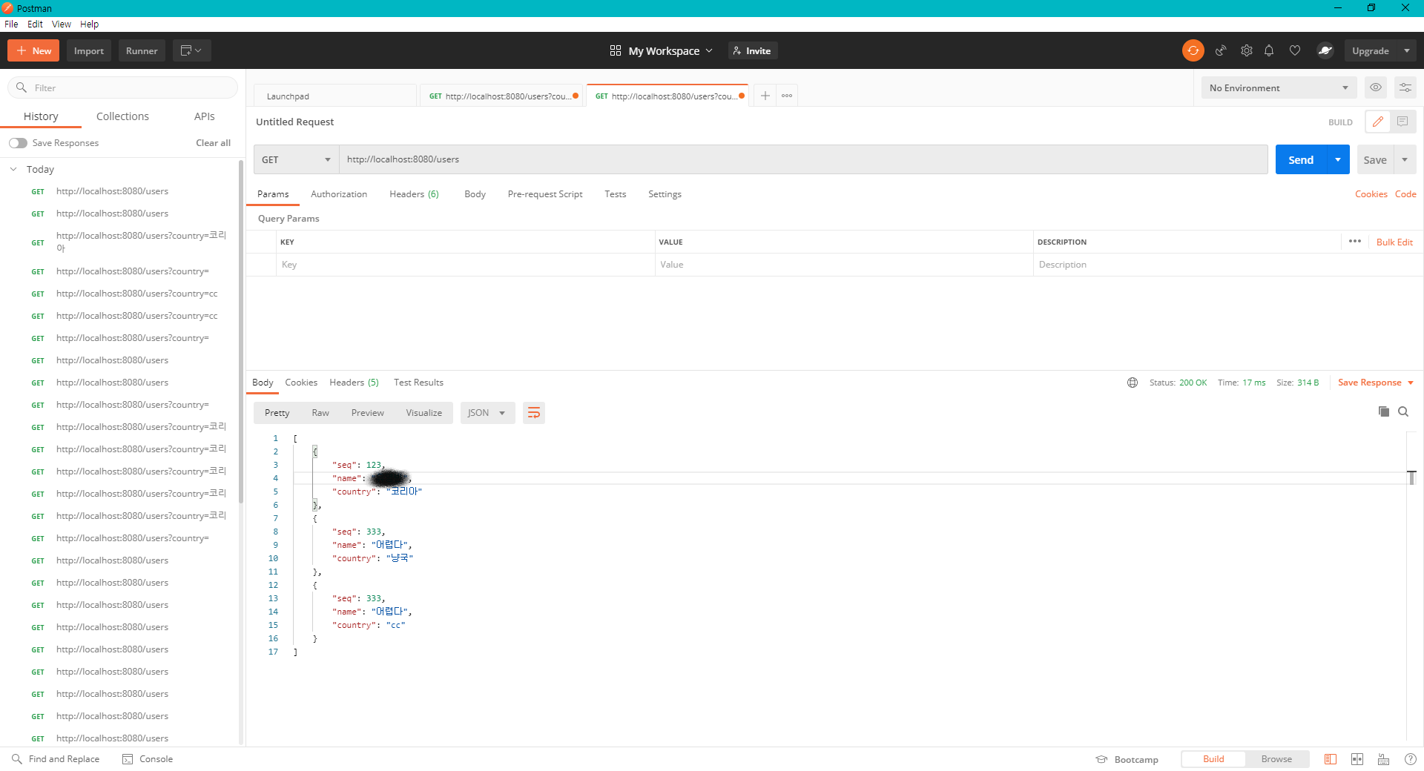Open the settings gear icon
Image resolution: width=1424 pixels, height=771 pixels.
pyautogui.click(x=1247, y=50)
